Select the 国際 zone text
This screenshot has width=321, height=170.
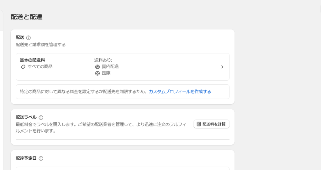(106, 73)
